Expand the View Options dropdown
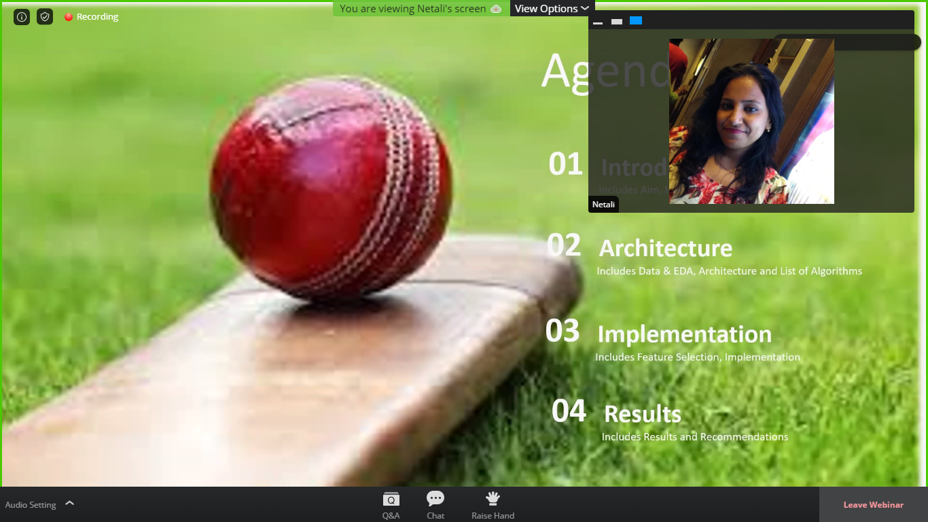The width and height of the screenshot is (928, 522). click(x=552, y=9)
